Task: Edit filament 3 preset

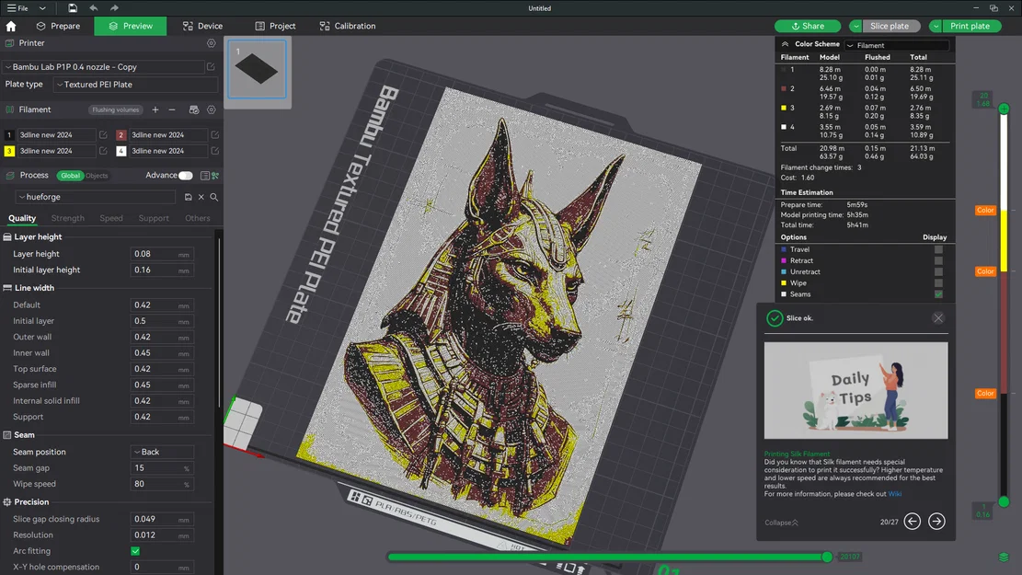Action: [x=103, y=151]
